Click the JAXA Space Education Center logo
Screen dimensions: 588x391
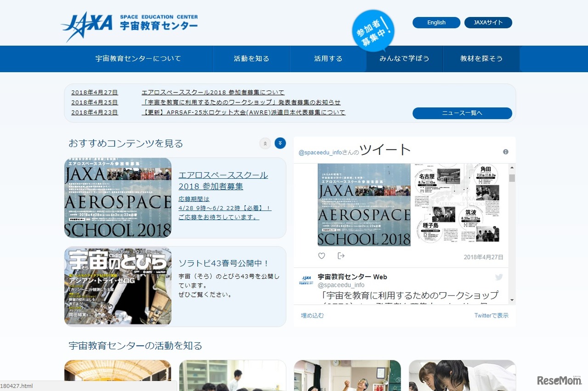click(x=129, y=26)
